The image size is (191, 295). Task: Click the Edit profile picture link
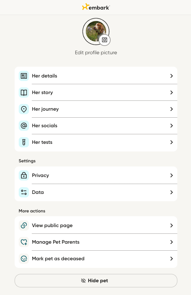click(x=96, y=53)
